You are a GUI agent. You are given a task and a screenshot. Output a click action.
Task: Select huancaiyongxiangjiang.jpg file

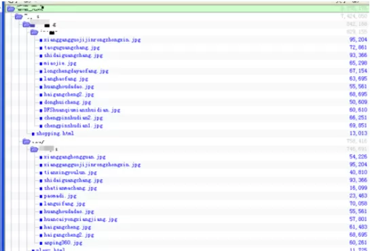click(x=81, y=219)
